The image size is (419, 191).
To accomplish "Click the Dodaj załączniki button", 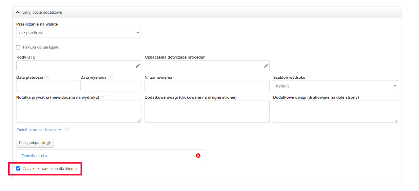I will point(35,143).
